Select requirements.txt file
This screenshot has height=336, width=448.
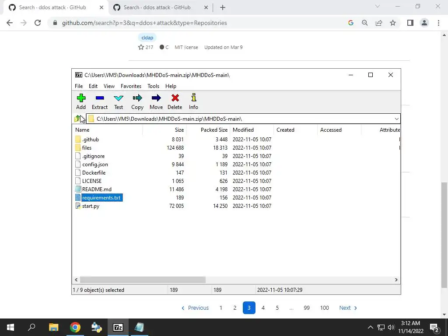(x=101, y=198)
